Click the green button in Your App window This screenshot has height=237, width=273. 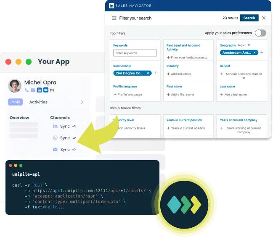click(x=29, y=62)
